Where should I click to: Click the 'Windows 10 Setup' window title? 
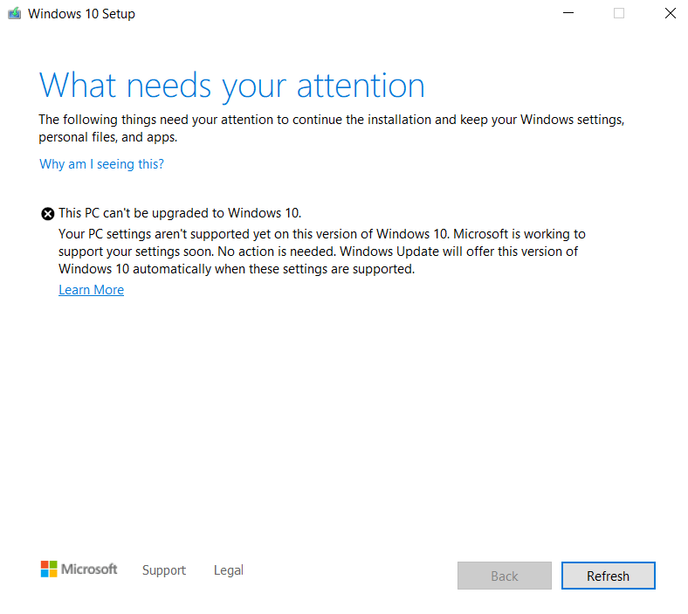(81, 14)
